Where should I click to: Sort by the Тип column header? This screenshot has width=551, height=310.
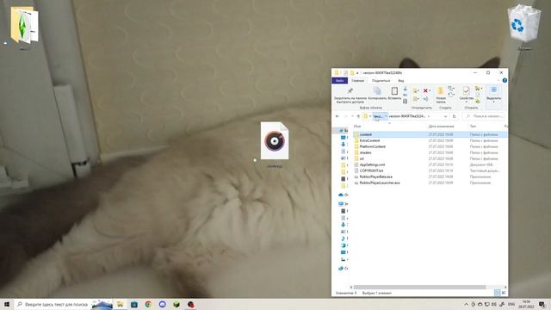(473, 127)
